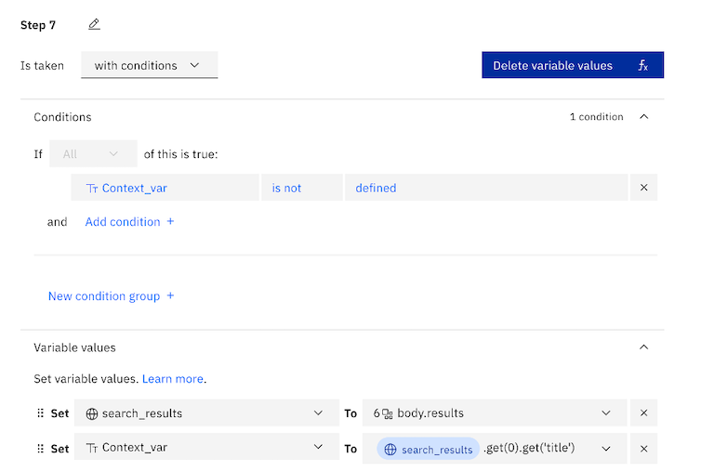Screen dimensions: 714x471
Task: Click the Conditions heading
Action: coord(62,117)
